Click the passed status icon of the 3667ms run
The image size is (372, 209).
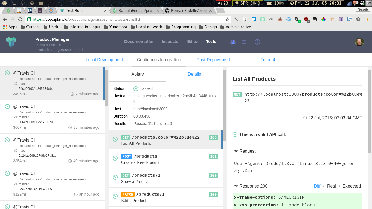click(x=7, y=106)
